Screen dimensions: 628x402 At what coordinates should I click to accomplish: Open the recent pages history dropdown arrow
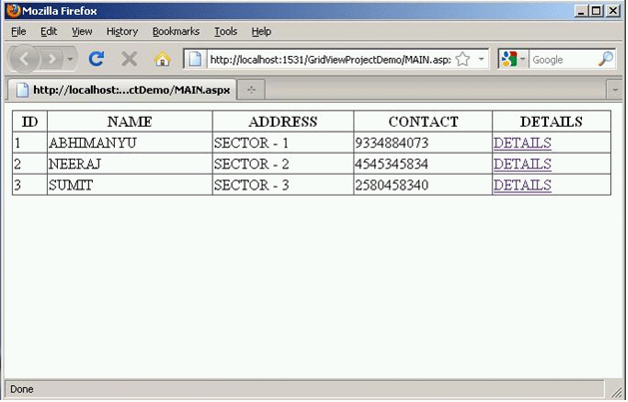click(70, 59)
